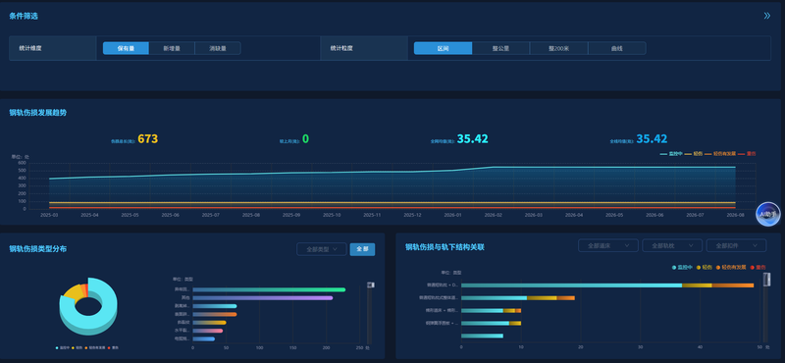Click cyan legend dot below donut chart

[x=58, y=347]
